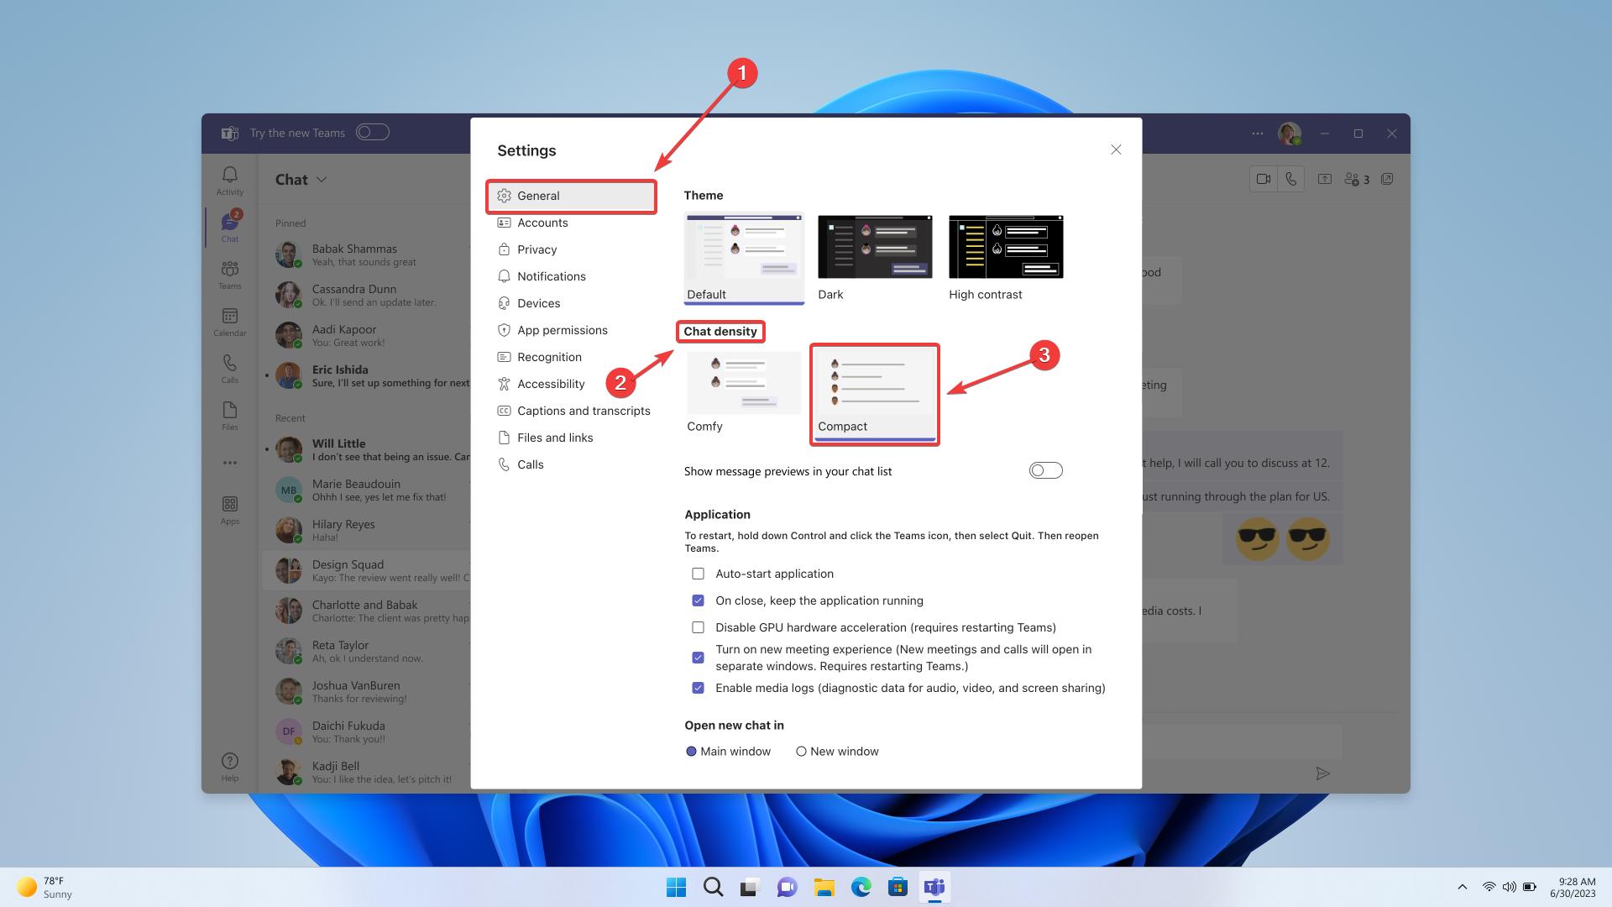
Task: Open weather widget showing 78°F Sunny
Action: [x=45, y=887]
